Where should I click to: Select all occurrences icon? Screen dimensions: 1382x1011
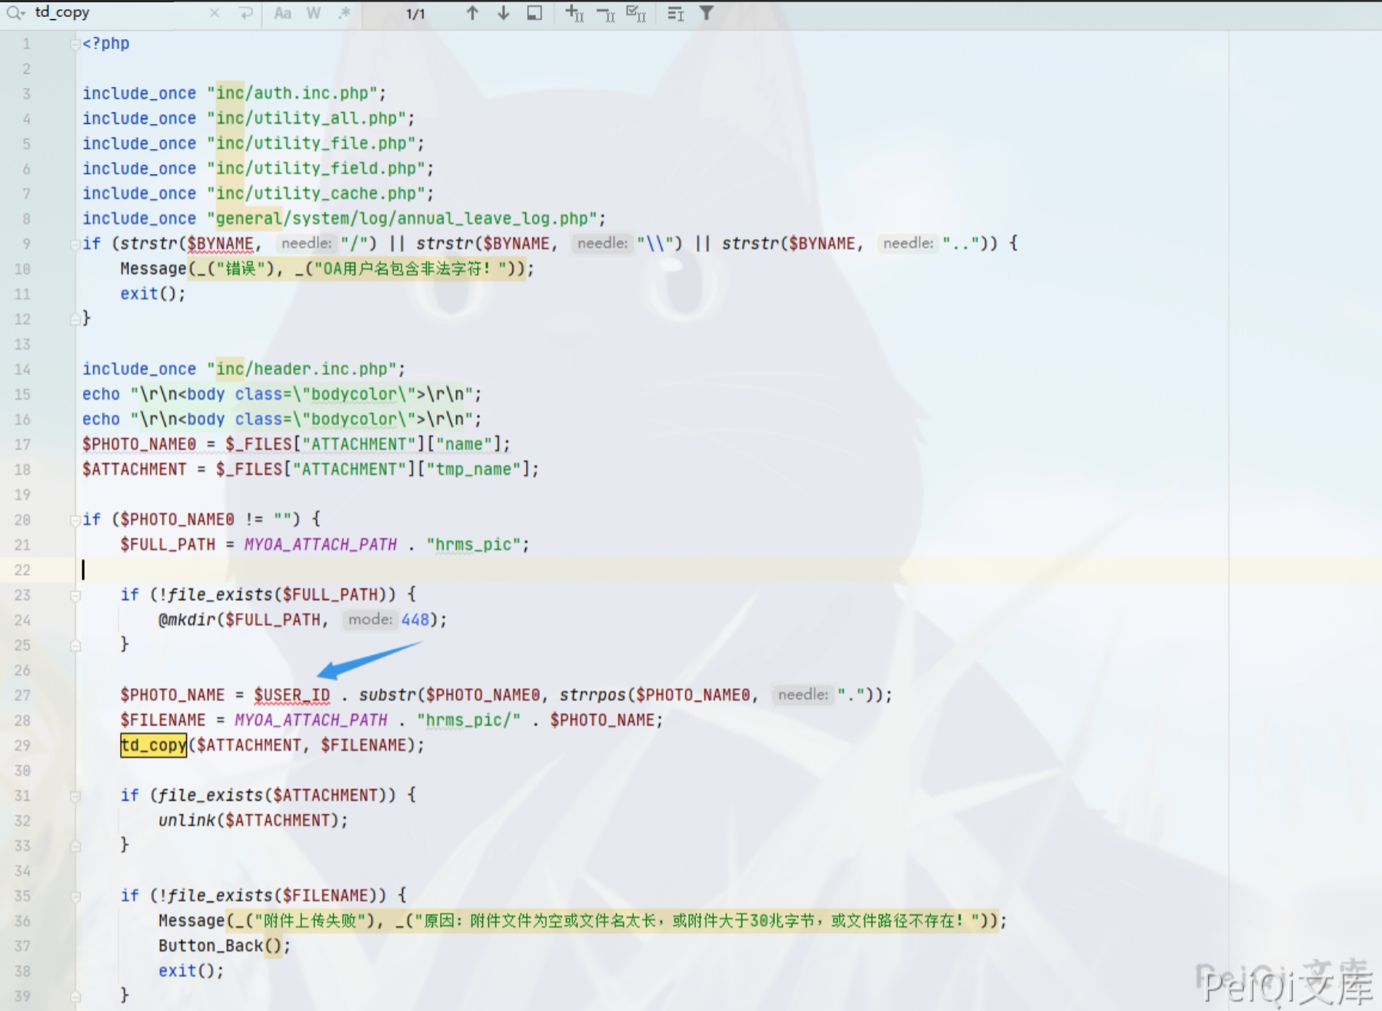pos(636,13)
